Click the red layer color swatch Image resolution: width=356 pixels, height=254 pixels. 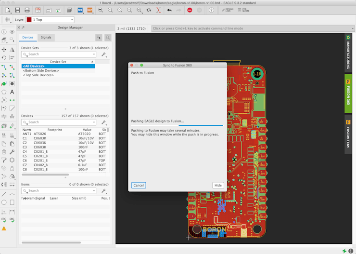[29, 20]
